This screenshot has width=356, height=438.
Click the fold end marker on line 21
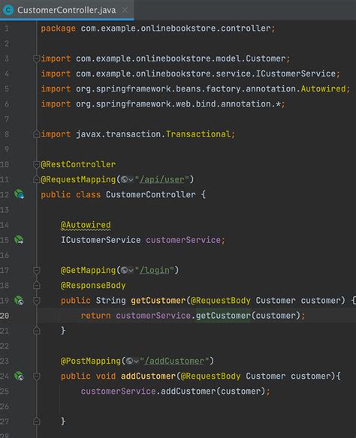click(36, 331)
